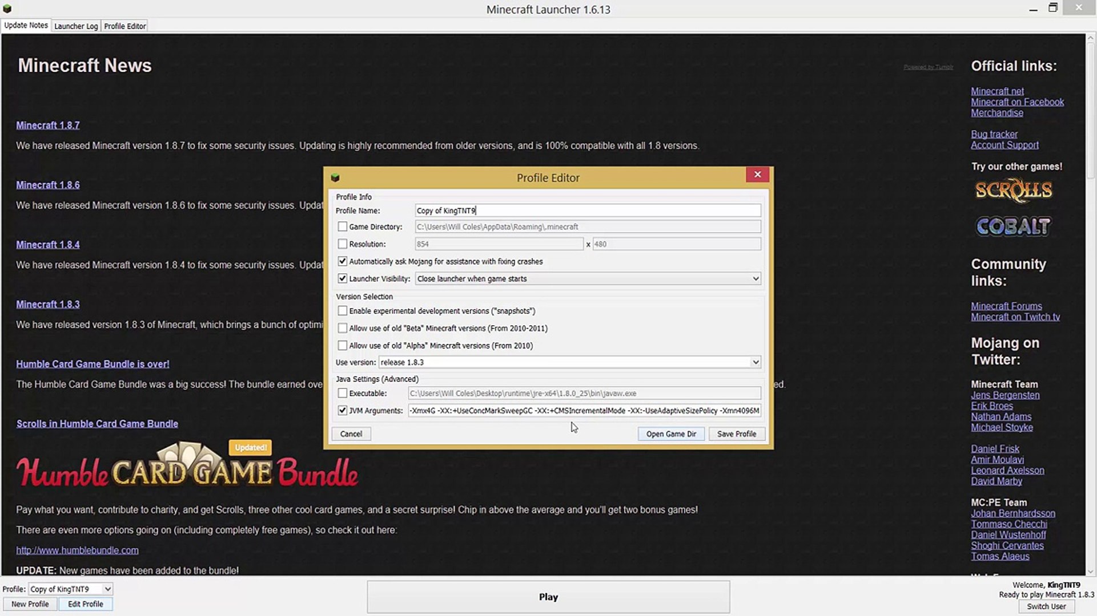The height and width of the screenshot is (616, 1097).
Task: Click the Scrolls game logo
Action: point(1013,191)
